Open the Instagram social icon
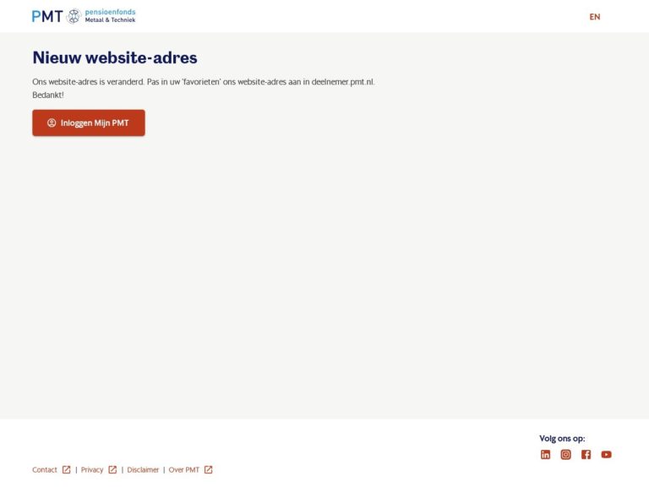The height and width of the screenshot is (487, 649). point(565,454)
